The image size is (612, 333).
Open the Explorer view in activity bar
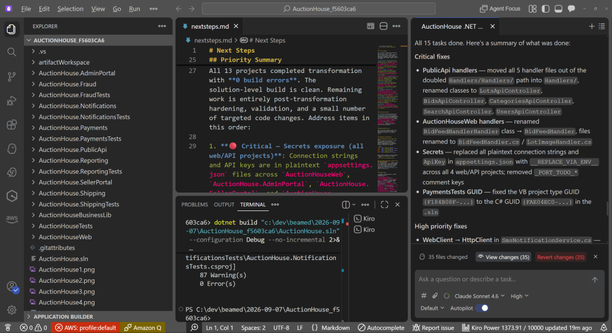[x=11, y=29]
